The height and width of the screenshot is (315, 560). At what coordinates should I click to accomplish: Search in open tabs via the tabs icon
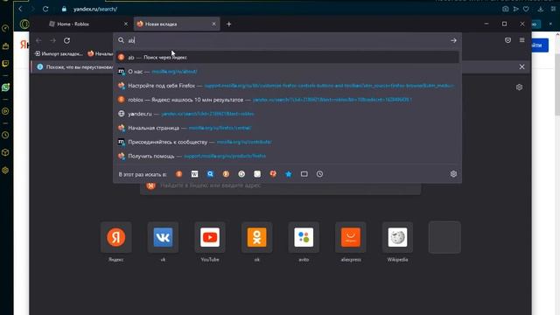point(304,174)
